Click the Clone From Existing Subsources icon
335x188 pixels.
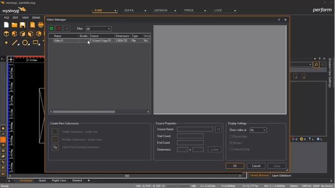tap(55, 147)
